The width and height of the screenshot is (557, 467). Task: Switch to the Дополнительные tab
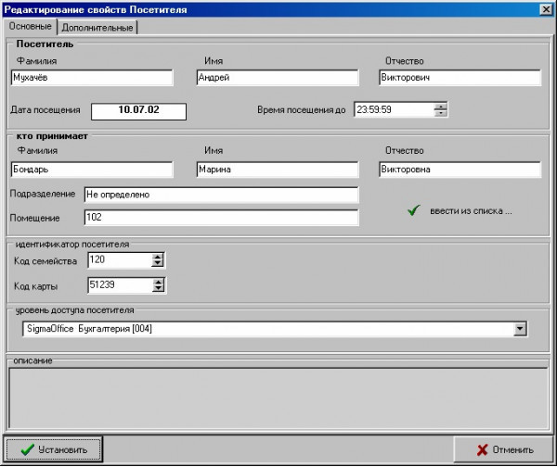click(98, 27)
